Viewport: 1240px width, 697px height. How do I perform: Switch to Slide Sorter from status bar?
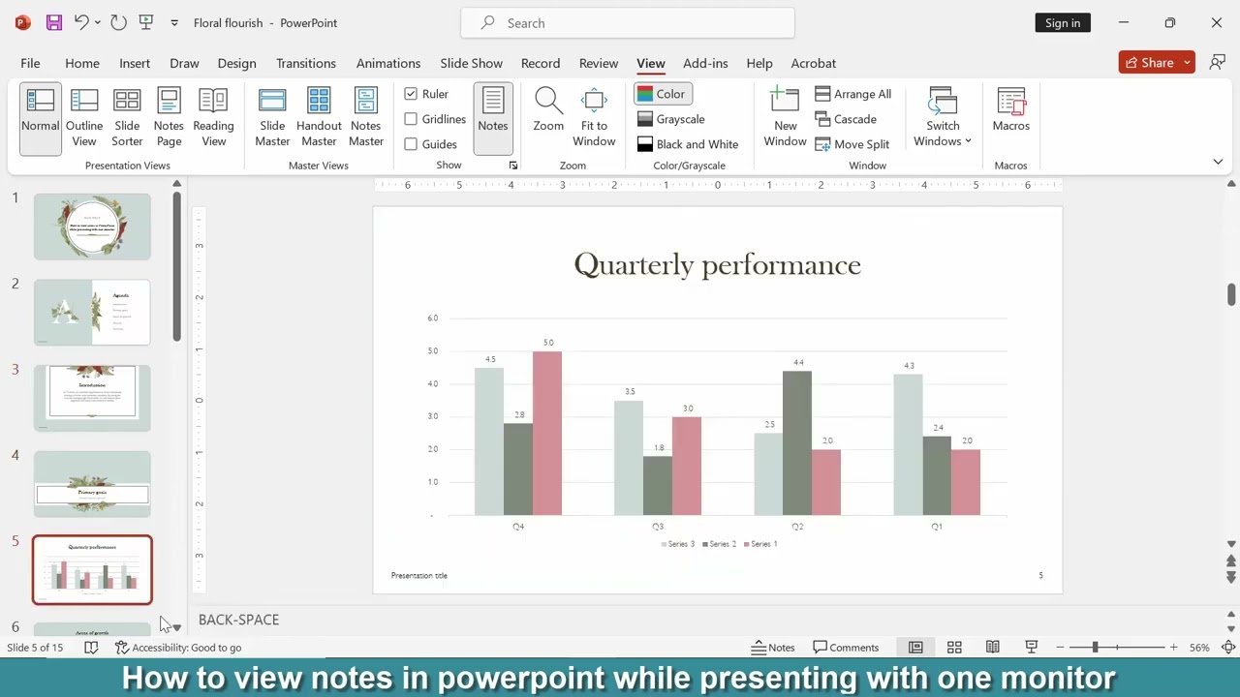954,647
